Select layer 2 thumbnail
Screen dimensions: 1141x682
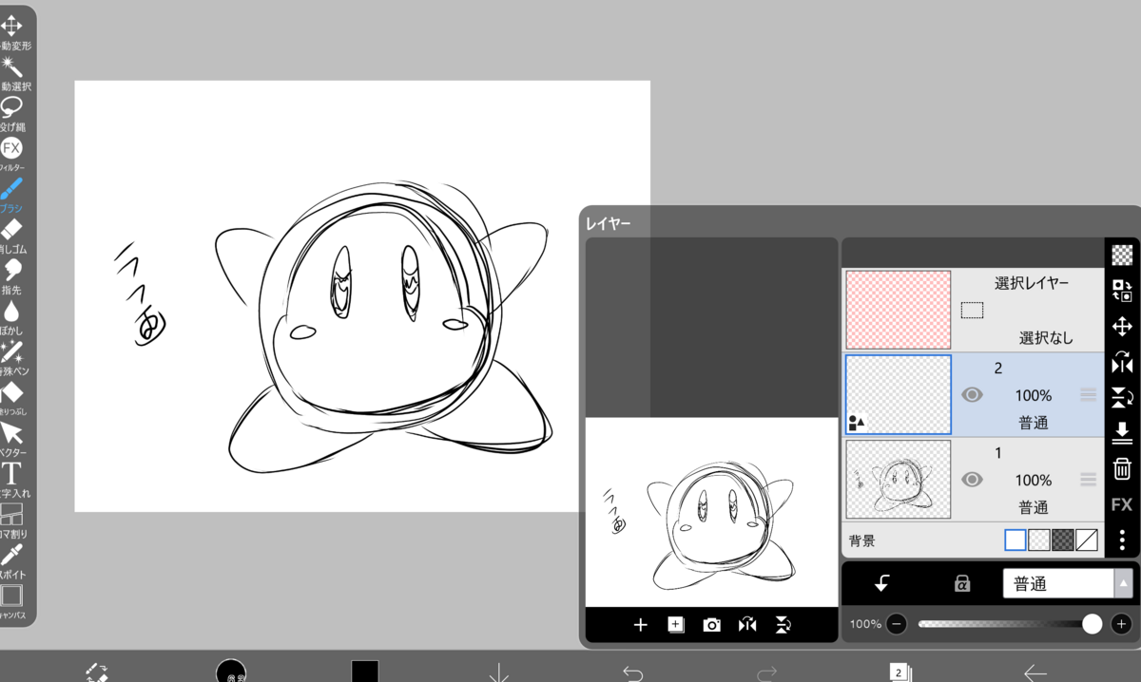pos(899,394)
